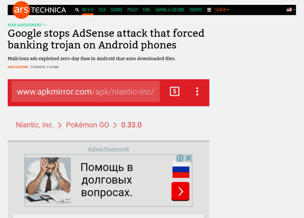Click the US flag edition icon
This screenshot has width=304, height=218.
click(x=289, y=9)
